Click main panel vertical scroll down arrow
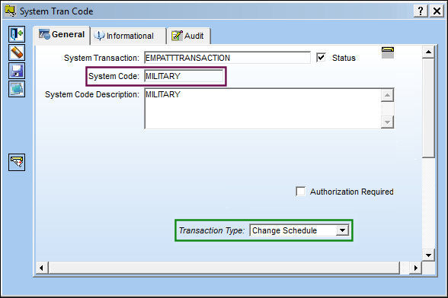This screenshot has height=298, width=448. [428, 255]
